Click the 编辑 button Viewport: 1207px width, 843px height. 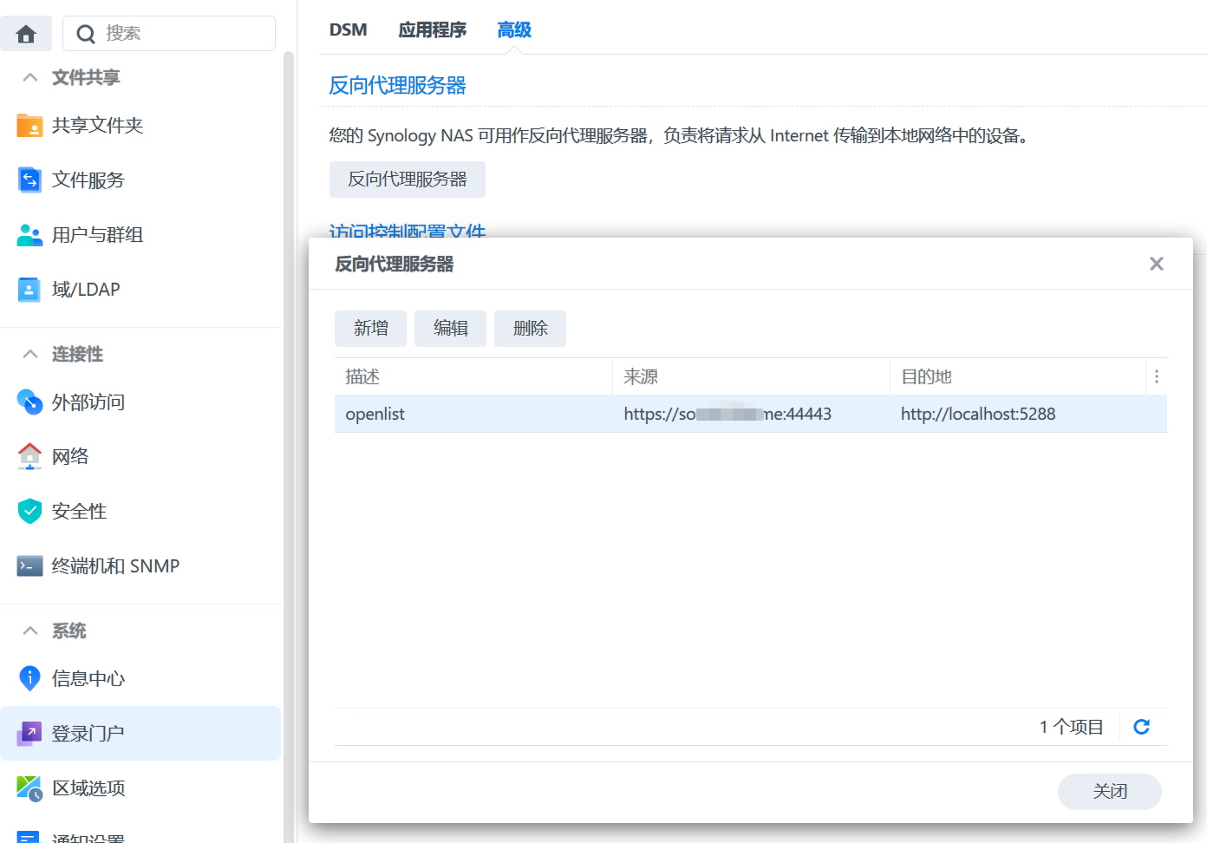(x=450, y=329)
